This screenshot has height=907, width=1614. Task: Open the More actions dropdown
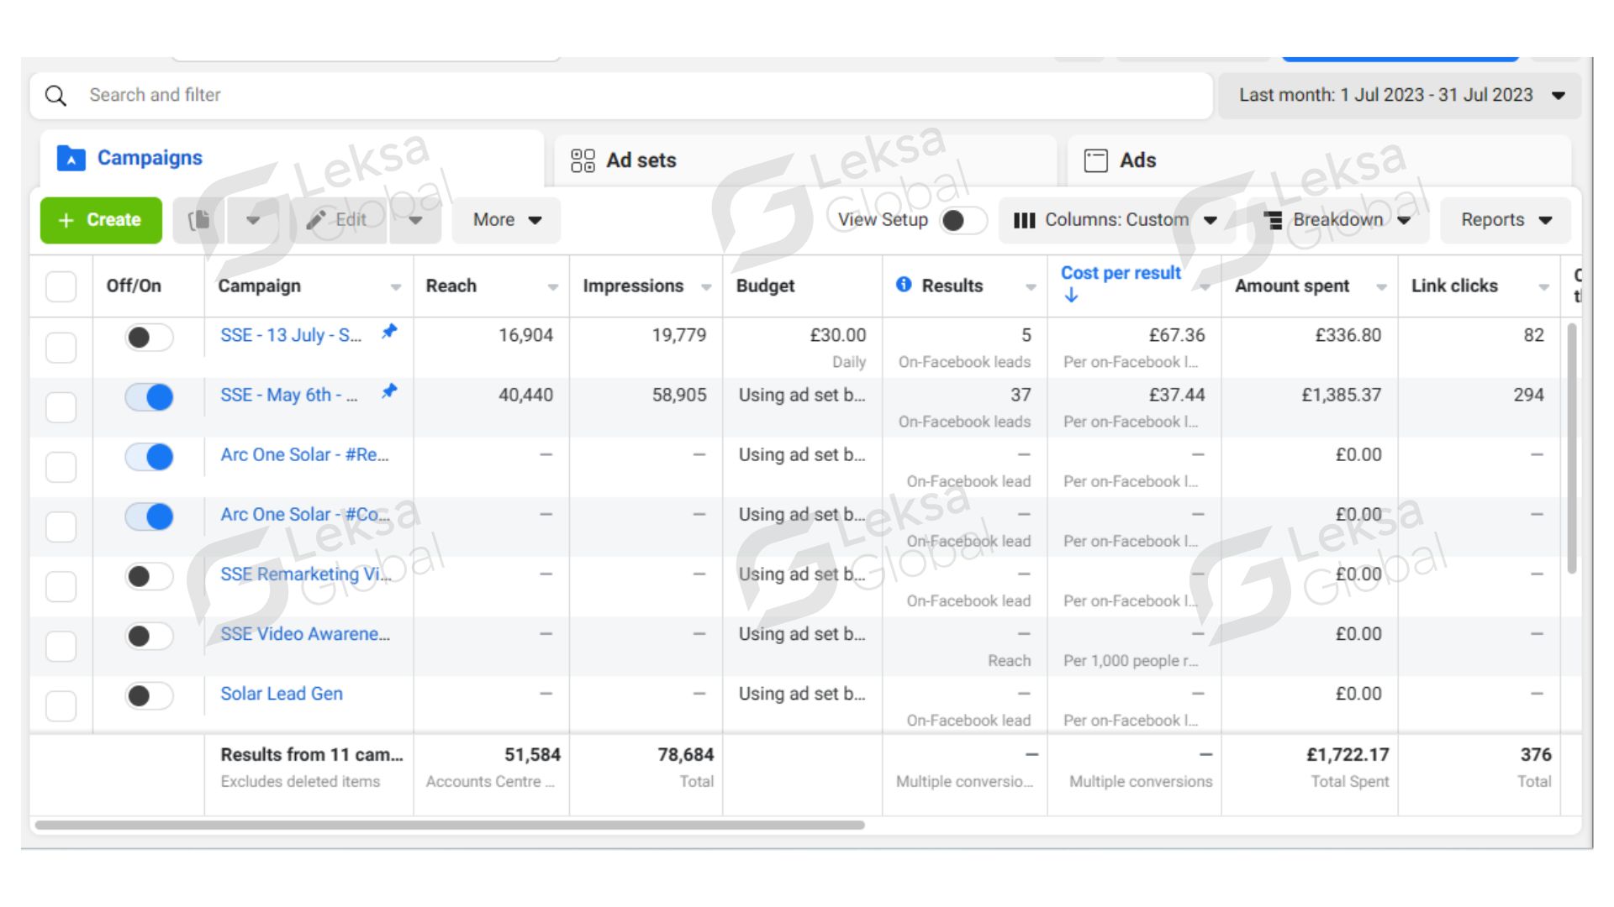[506, 220]
